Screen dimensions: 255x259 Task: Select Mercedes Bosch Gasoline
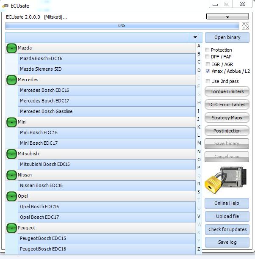pos(107,111)
